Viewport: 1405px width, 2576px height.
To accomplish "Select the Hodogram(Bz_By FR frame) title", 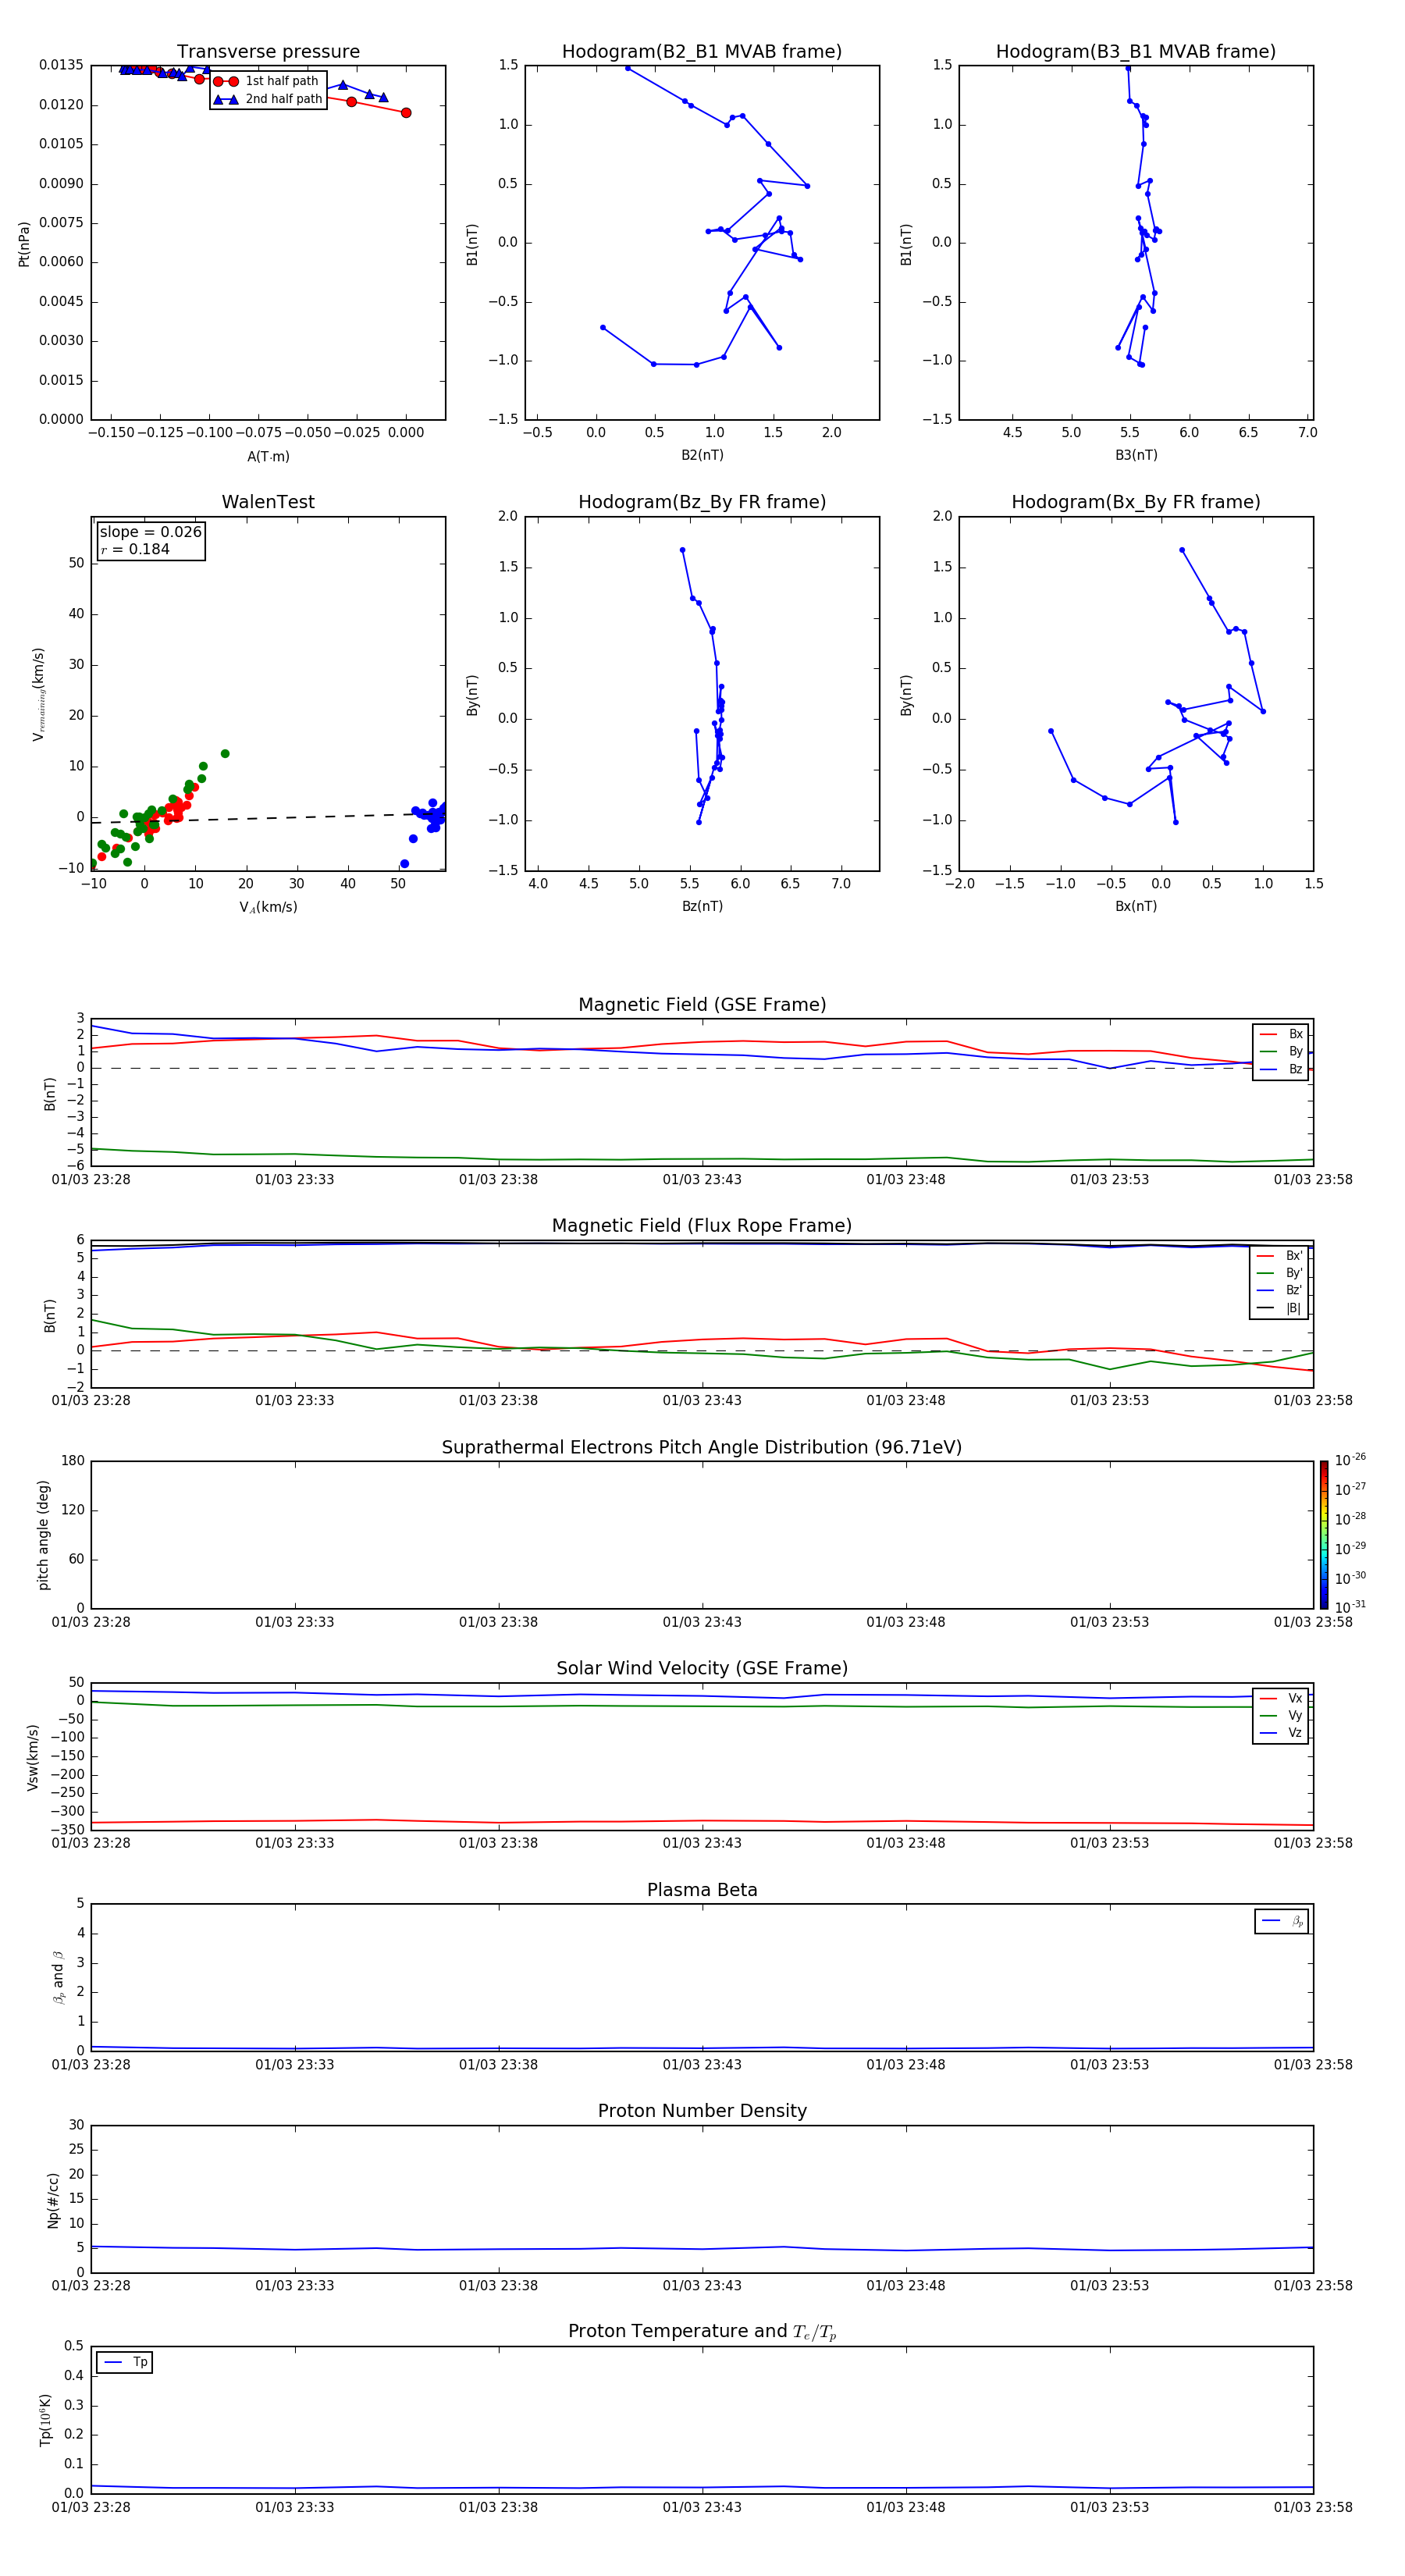I will pyautogui.click(x=702, y=502).
